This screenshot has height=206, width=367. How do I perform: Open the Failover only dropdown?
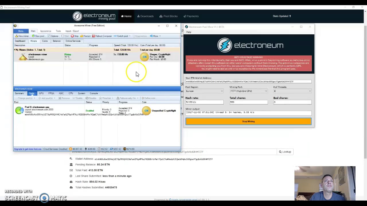[x=127, y=98]
